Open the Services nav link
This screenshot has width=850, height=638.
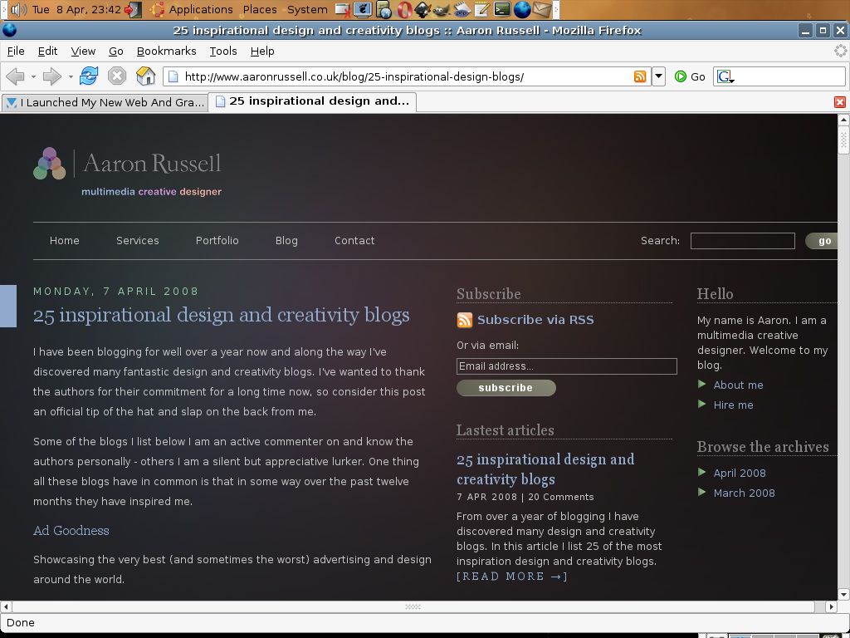138,240
